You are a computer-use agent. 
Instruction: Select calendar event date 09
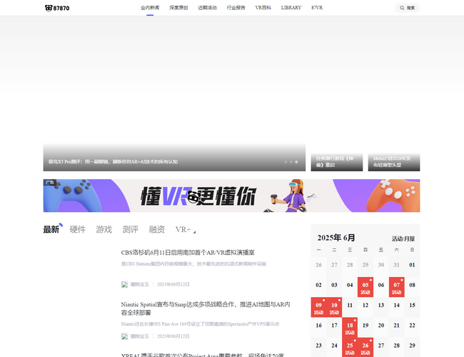tap(318, 307)
